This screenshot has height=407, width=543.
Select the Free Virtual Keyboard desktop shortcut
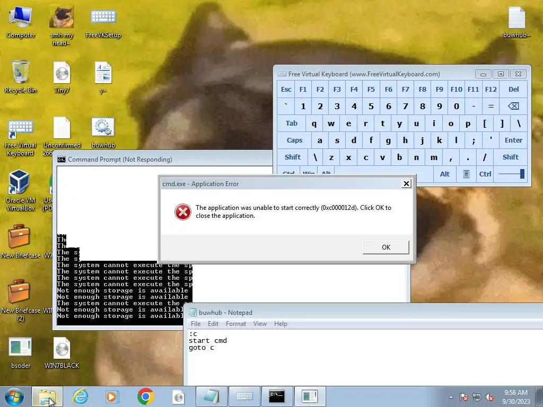click(21, 138)
